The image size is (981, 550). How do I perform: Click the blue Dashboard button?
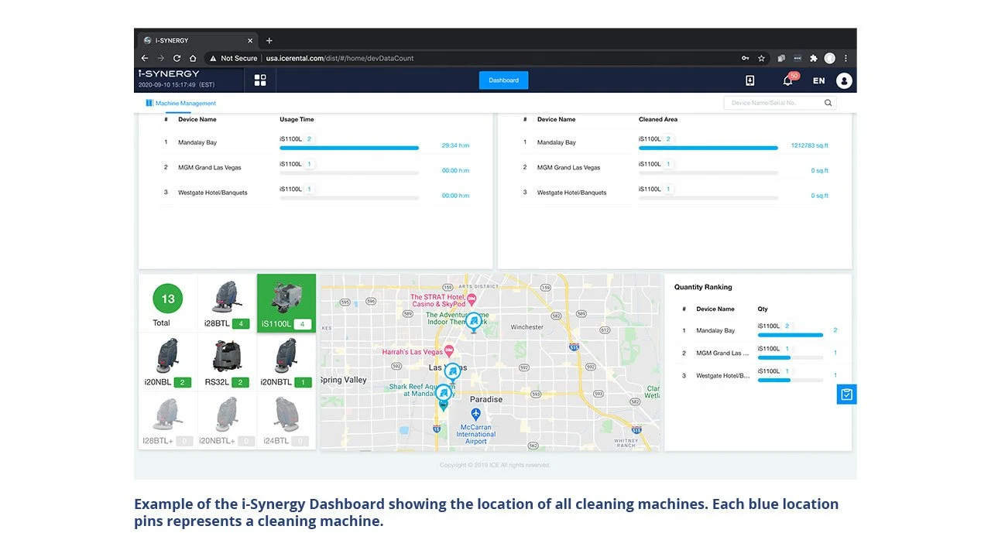(x=503, y=80)
